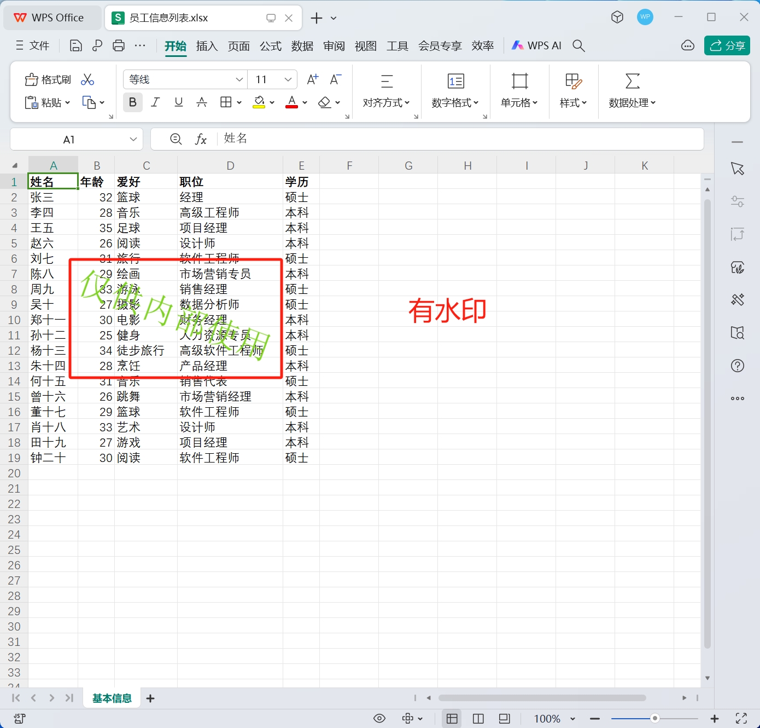Toggle the reading preview eye in status bar

(x=379, y=718)
